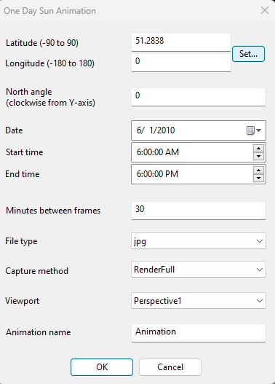Confirm settings with the OK button

[x=102, y=367]
